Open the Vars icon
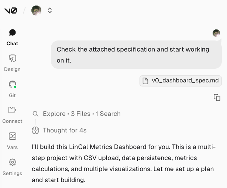This screenshot has height=188, width=227. (12, 136)
